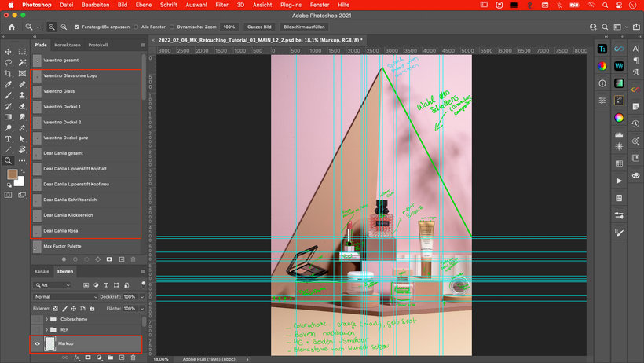644x363 pixels.
Task: Select the Healing Brush tool
Action: pos(22,84)
